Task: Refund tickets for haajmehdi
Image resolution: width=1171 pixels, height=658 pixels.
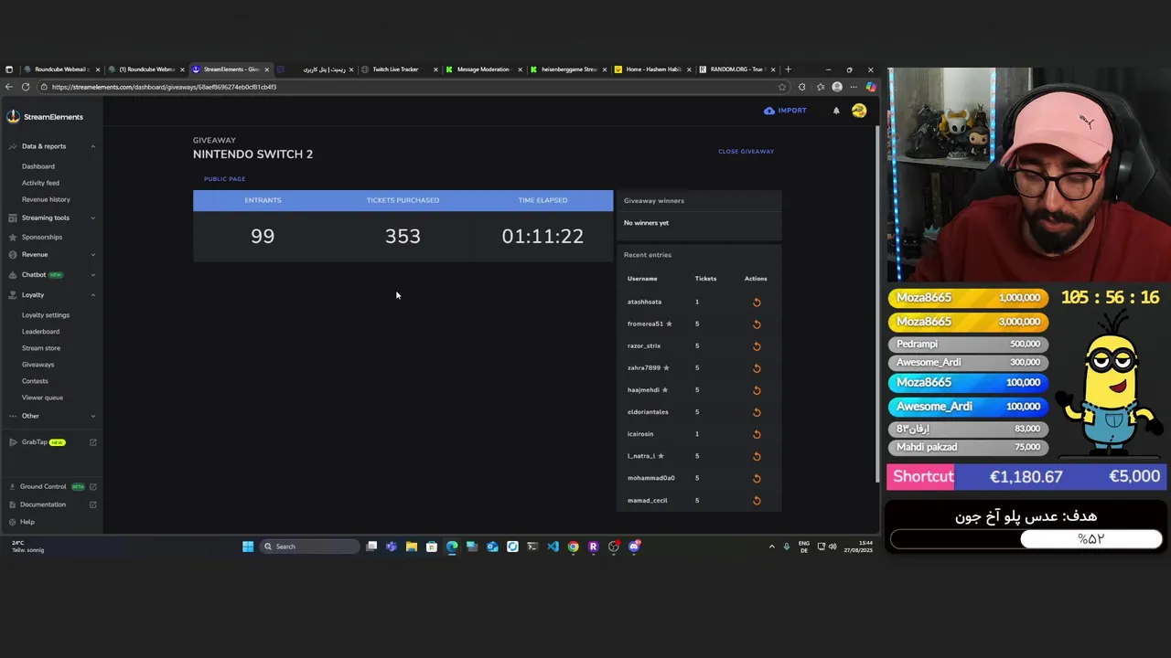Action: click(x=757, y=390)
